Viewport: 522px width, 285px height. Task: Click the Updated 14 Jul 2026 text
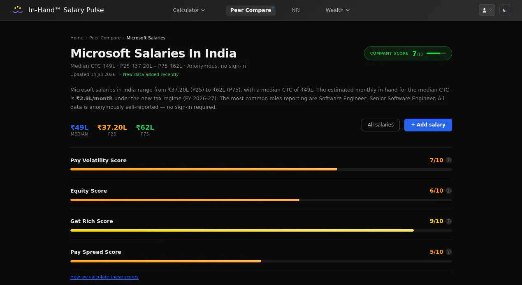[93, 74]
